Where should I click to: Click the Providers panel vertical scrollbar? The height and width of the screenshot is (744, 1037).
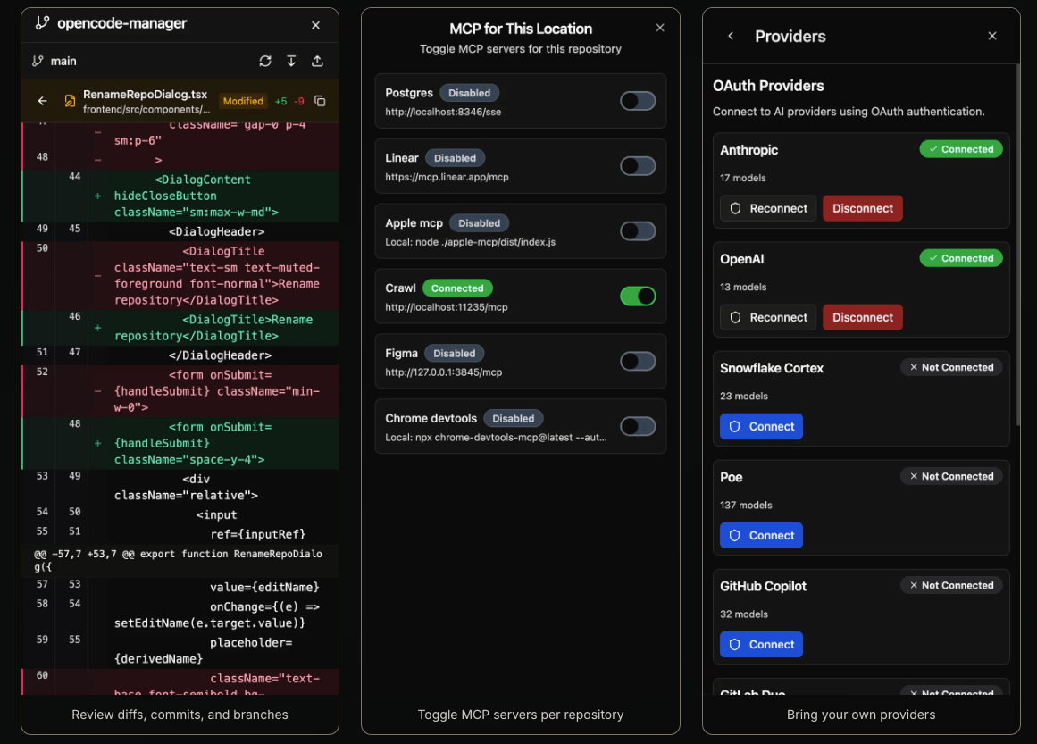tap(1018, 245)
